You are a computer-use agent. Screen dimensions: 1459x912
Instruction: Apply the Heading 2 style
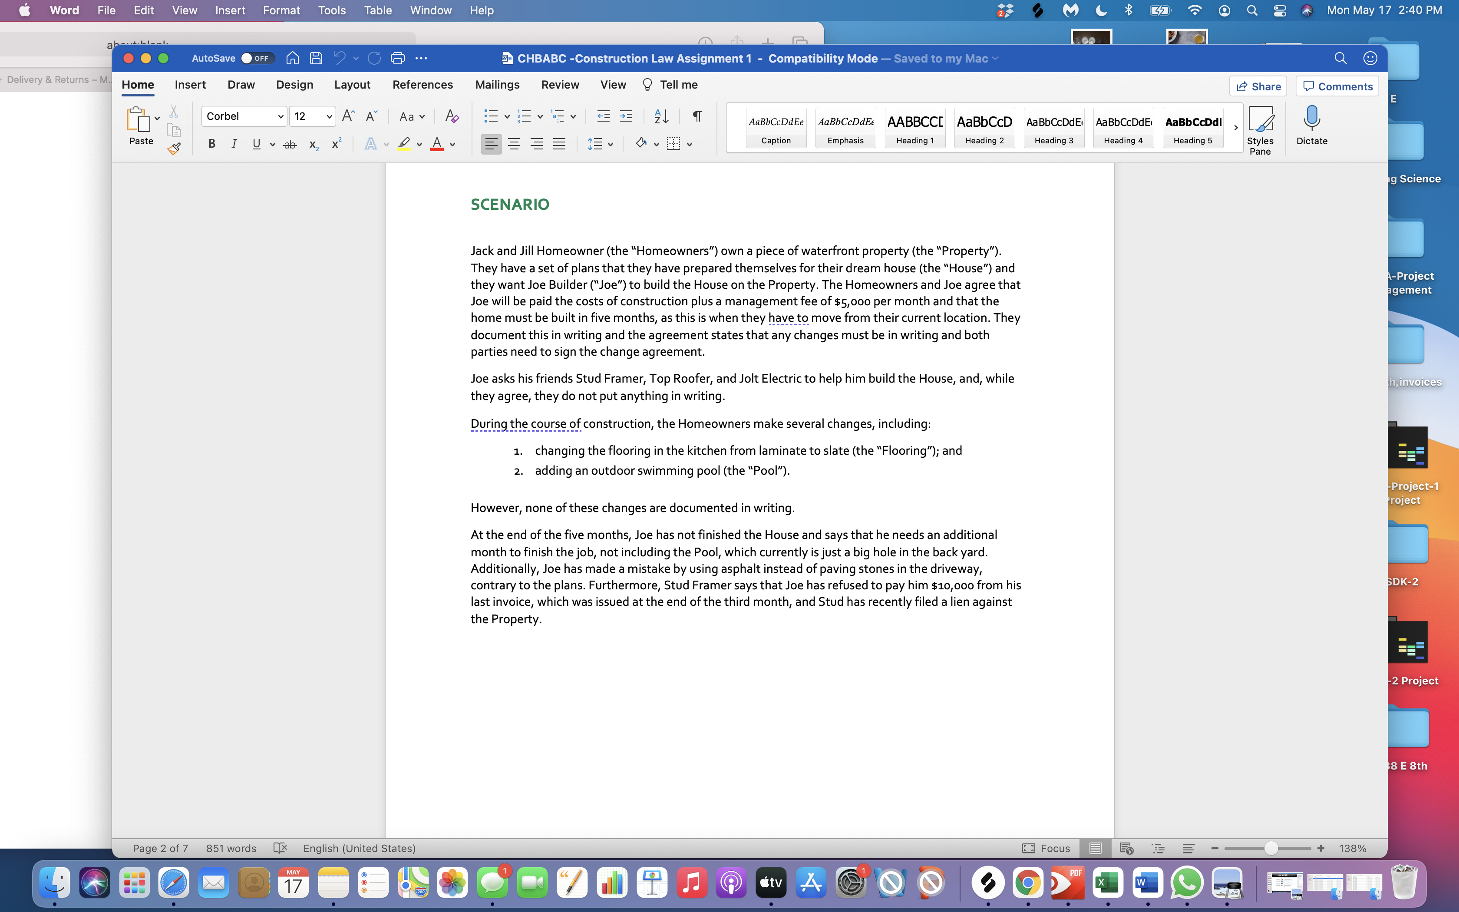[984, 128]
